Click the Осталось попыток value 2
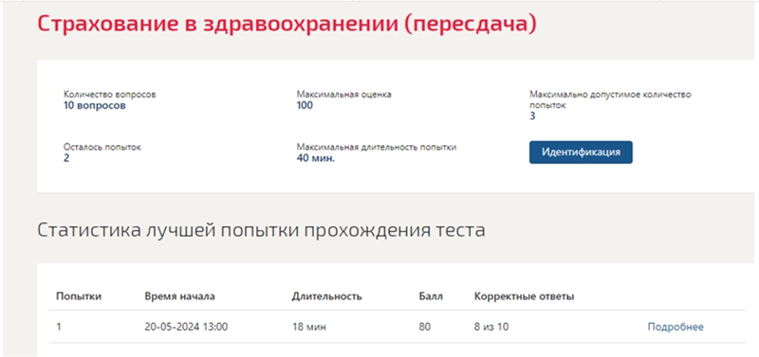The width and height of the screenshot is (759, 357). (66, 158)
